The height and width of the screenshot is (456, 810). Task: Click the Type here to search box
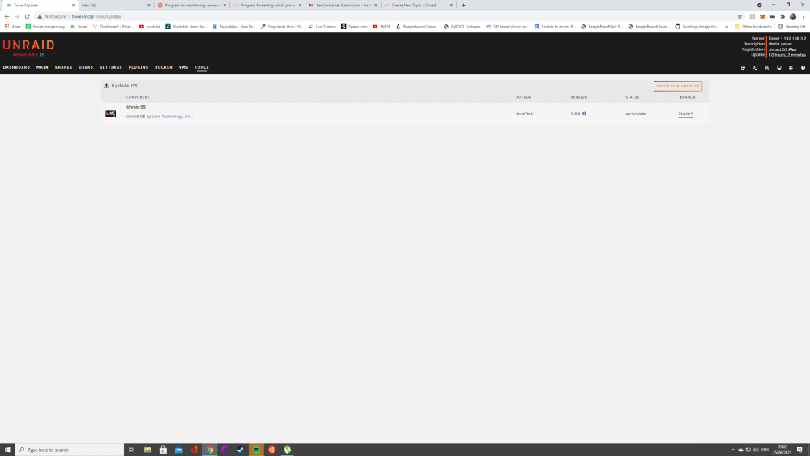pyautogui.click(x=70, y=450)
